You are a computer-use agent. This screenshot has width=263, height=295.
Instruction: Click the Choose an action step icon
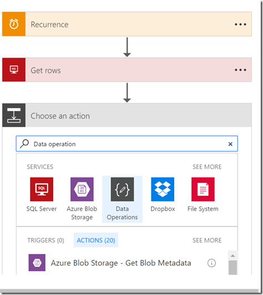(x=14, y=115)
